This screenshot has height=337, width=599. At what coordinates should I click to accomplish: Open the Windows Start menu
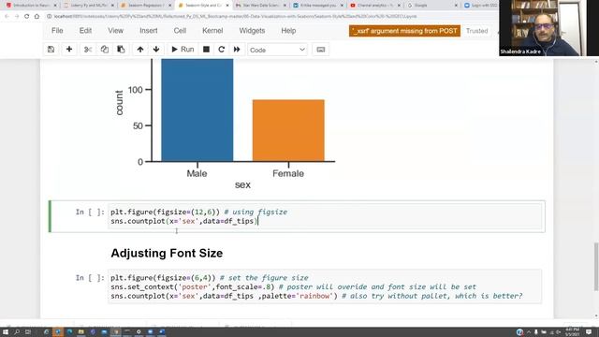click(x=6, y=332)
